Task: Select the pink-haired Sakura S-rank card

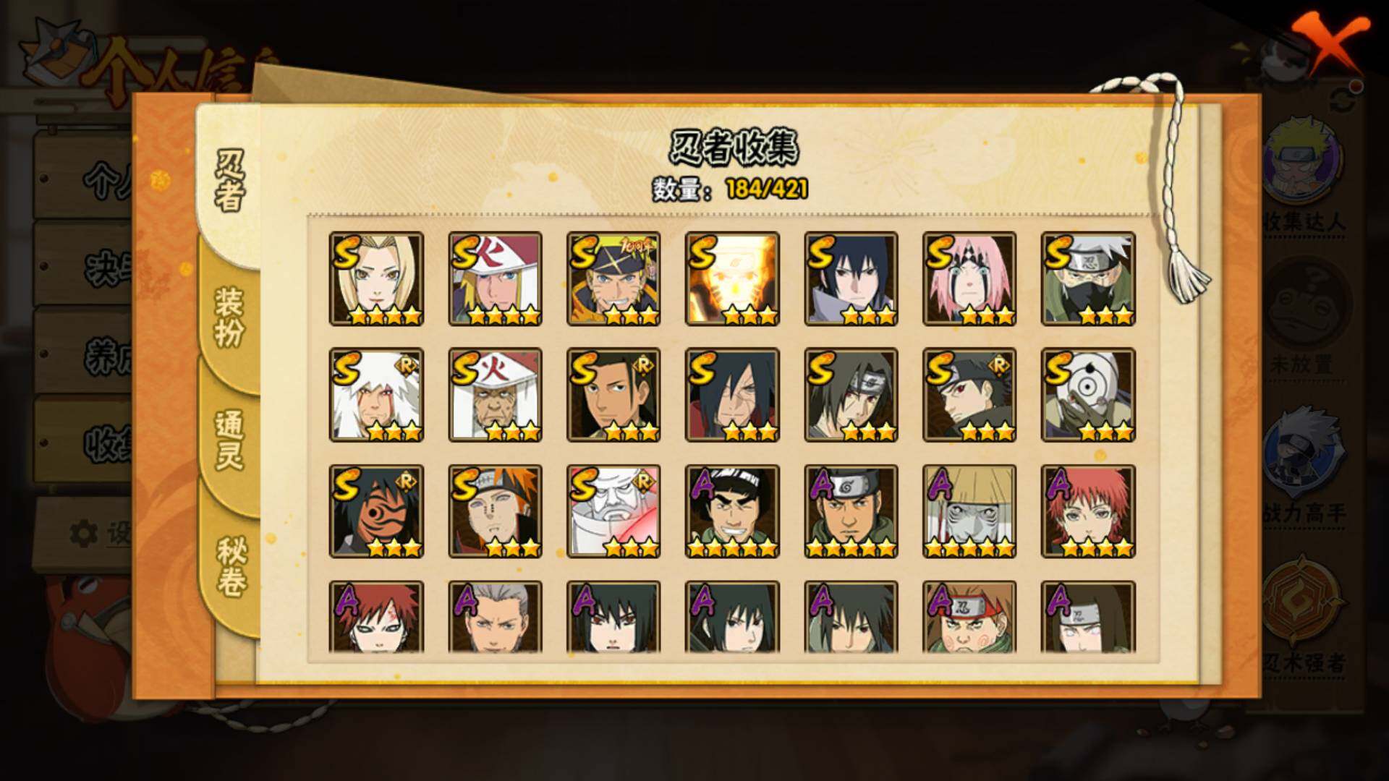Action: (x=969, y=278)
